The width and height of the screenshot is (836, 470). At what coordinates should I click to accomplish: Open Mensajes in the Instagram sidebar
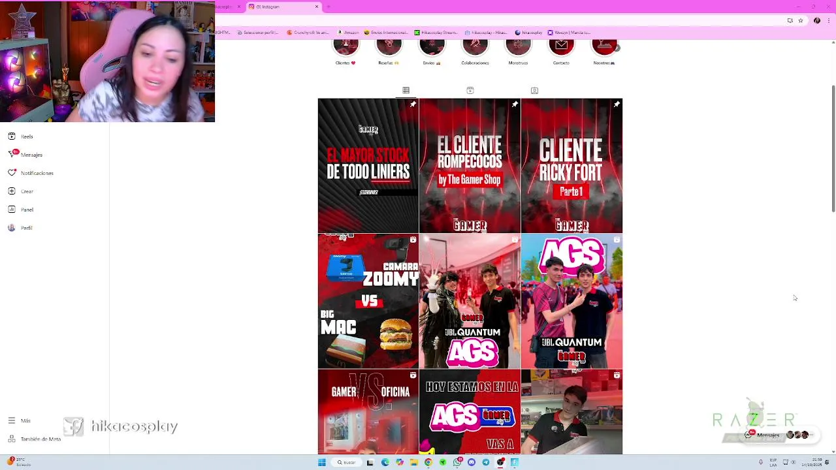[25, 155]
